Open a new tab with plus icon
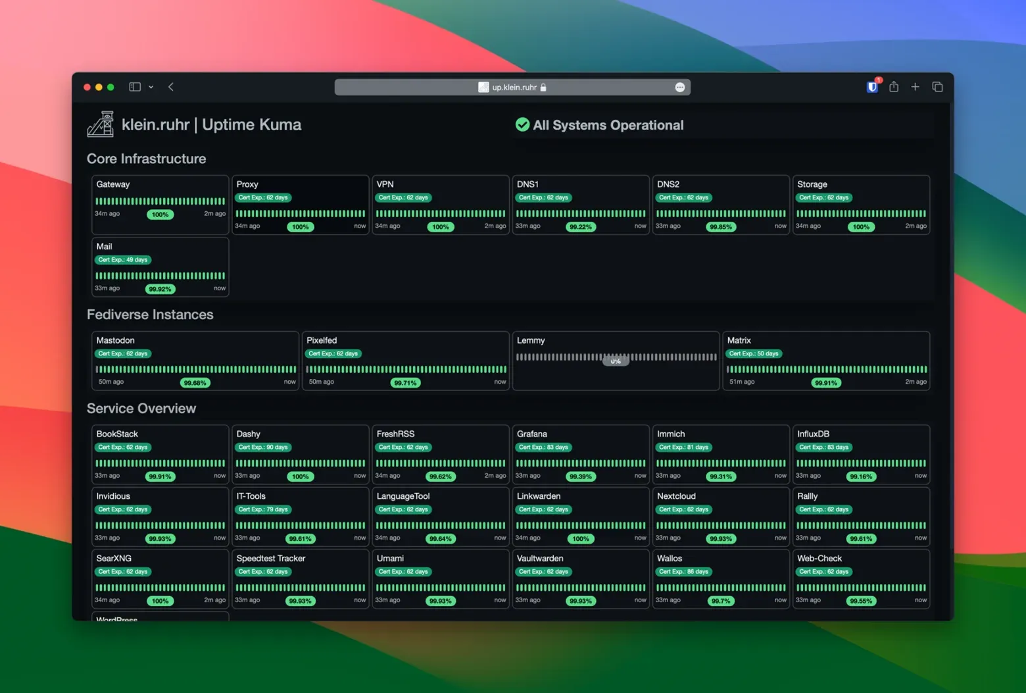Viewport: 1026px width, 693px height. coord(916,86)
